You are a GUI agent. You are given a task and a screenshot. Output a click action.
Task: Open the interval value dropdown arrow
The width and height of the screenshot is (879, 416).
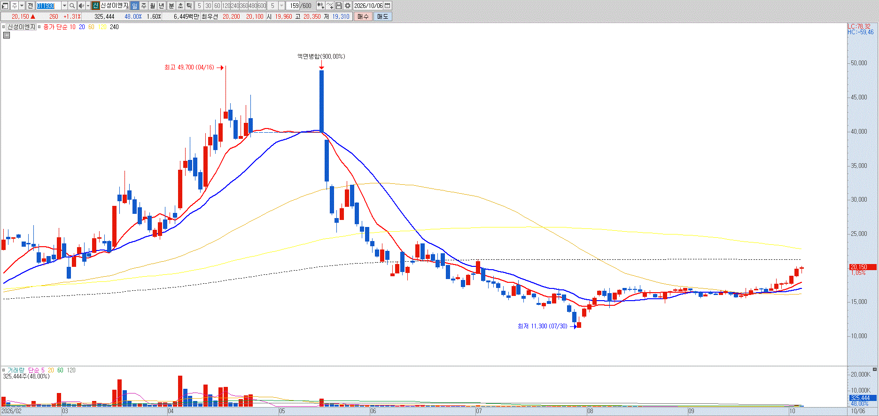[x=282, y=6]
